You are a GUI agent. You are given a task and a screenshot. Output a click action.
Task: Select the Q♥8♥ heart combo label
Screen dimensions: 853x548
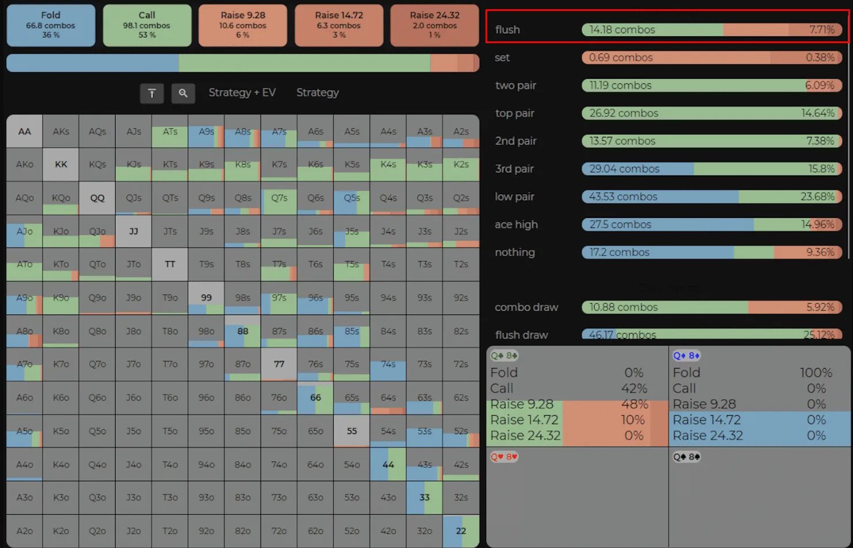click(504, 457)
